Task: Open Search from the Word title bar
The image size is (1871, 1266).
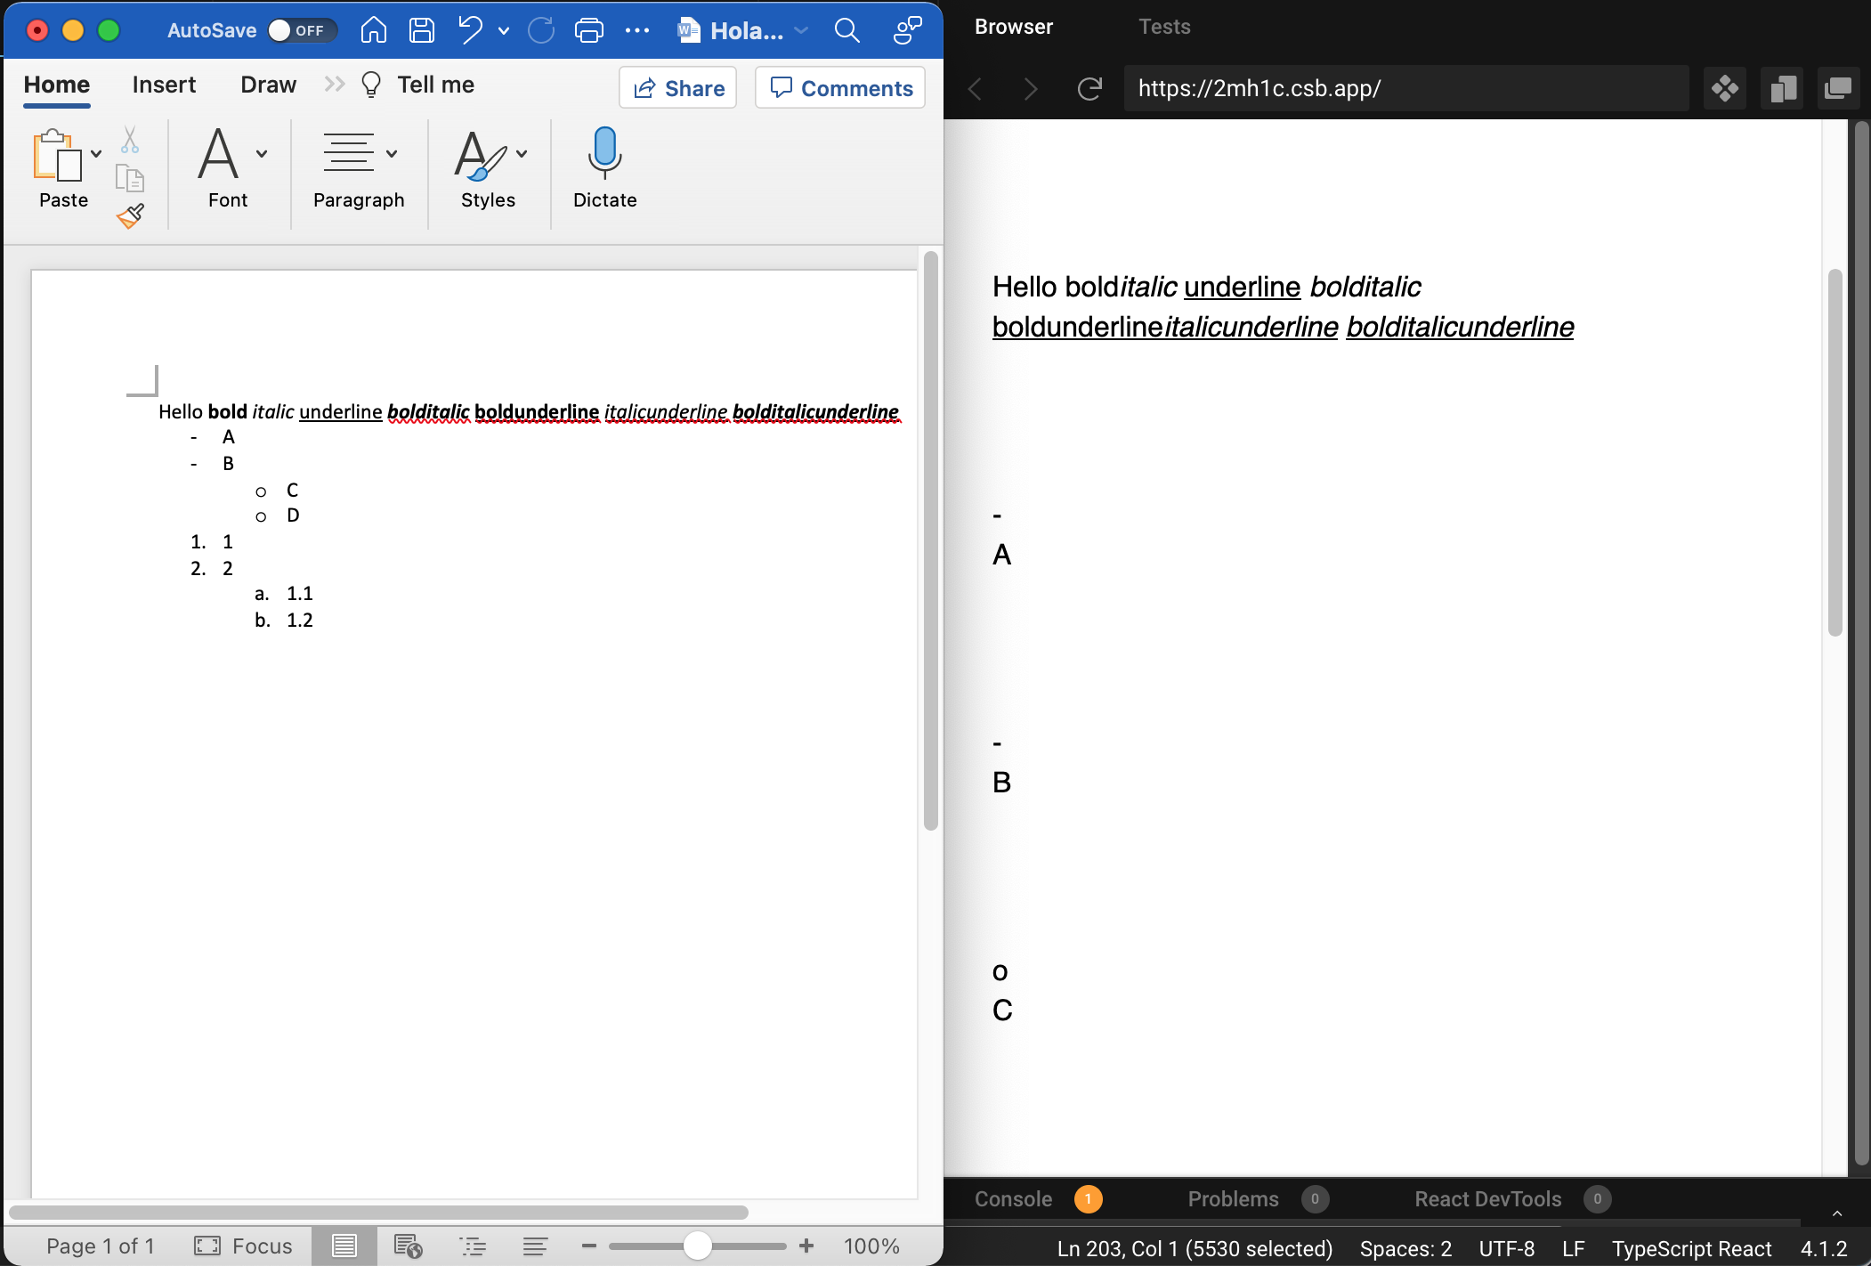Action: (x=846, y=29)
